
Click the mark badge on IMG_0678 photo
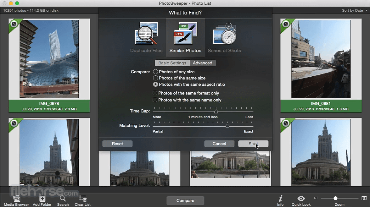14,24
